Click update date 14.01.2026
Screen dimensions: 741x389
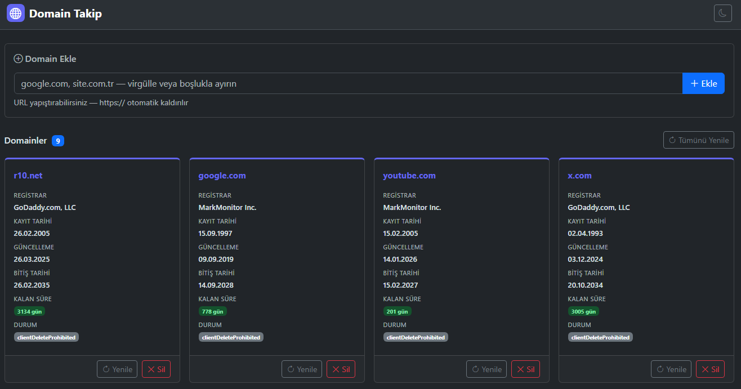tap(401, 260)
